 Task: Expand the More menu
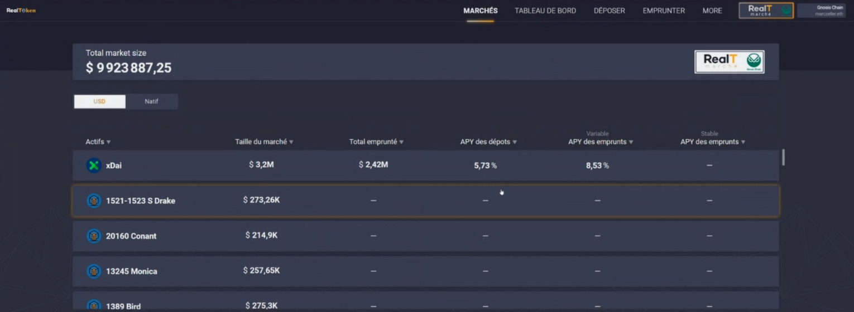(x=712, y=11)
